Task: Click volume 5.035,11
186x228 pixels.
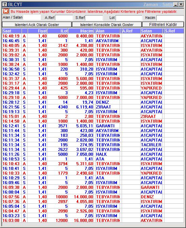Action: point(85,126)
